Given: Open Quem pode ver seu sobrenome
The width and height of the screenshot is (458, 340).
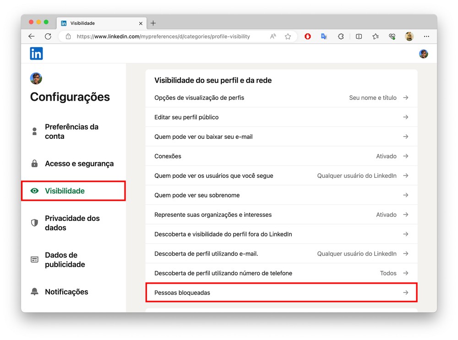Looking at the screenshot, I should [x=281, y=195].
